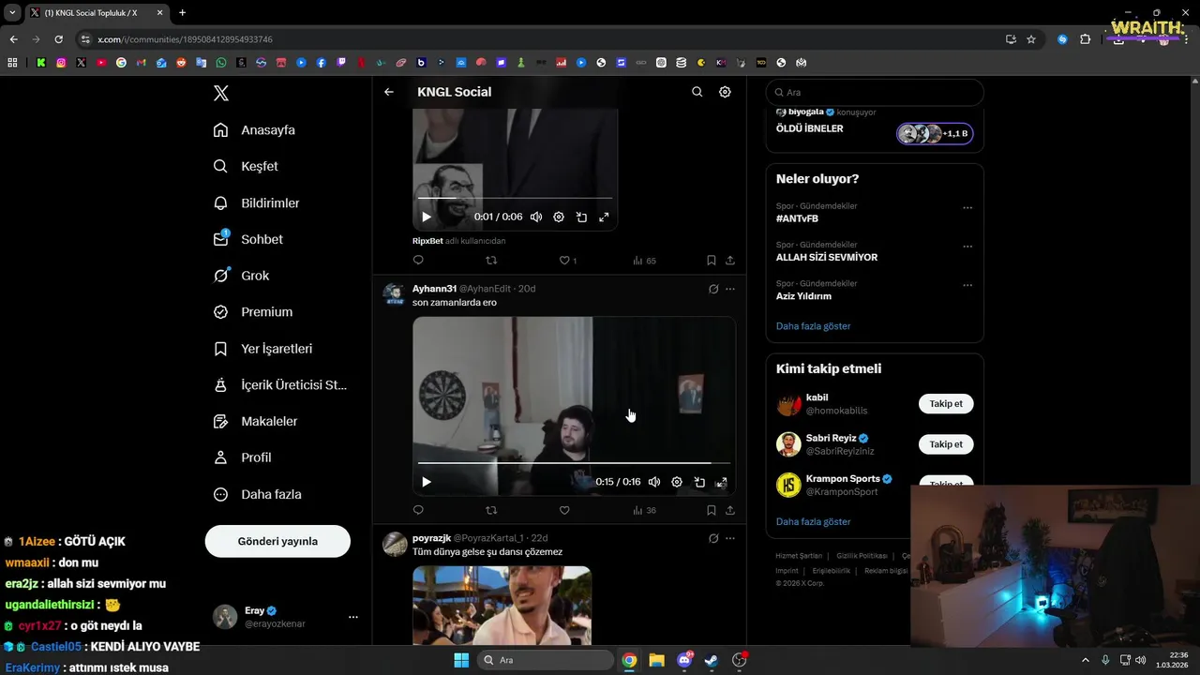
Task: Open KNGL Social community settings gear
Action: point(725,92)
